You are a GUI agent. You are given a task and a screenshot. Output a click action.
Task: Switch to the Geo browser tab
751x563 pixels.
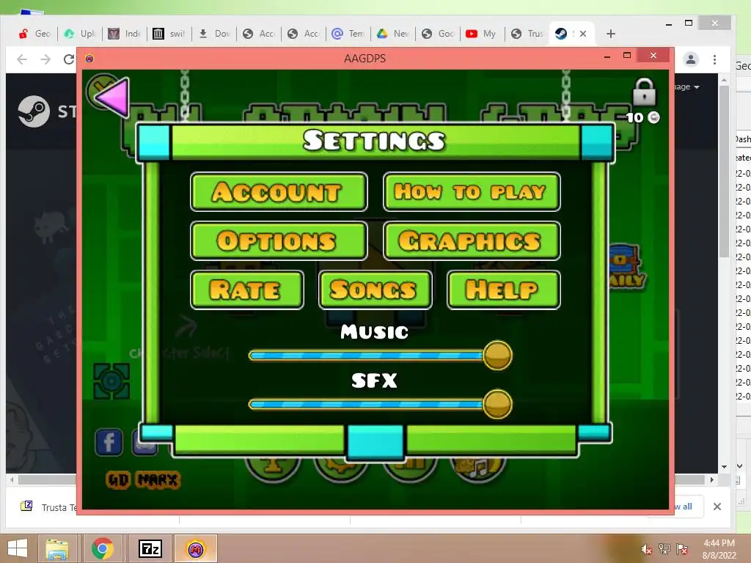click(x=34, y=34)
